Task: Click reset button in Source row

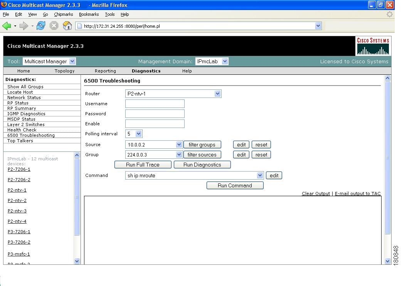Action: pos(261,145)
